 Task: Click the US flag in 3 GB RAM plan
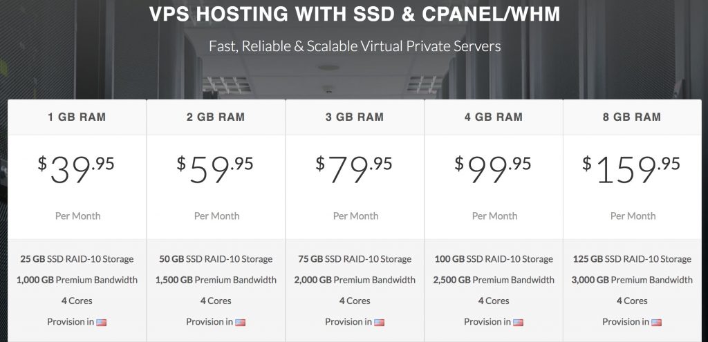click(379, 322)
